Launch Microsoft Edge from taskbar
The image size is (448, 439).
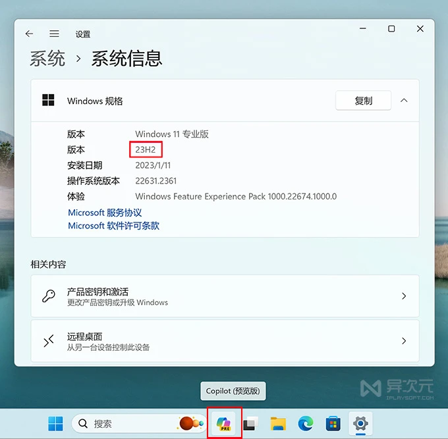coord(306,424)
